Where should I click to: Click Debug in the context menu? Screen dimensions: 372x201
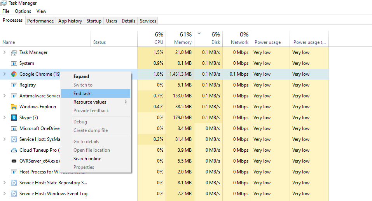[x=96, y=122]
